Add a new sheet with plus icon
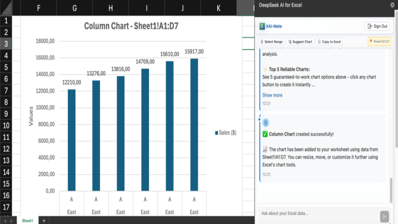The image size is (398, 224). click(44, 221)
